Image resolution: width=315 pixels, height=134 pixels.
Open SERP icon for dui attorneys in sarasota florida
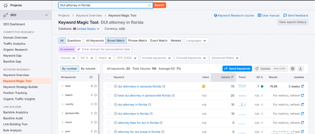(x=164, y=86)
